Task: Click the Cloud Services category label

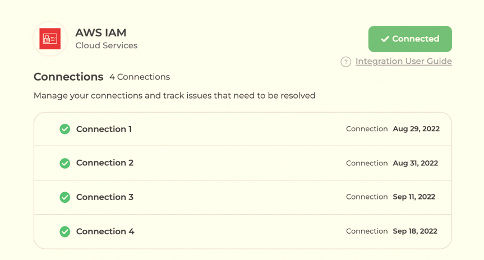Action: tap(106, 45)
